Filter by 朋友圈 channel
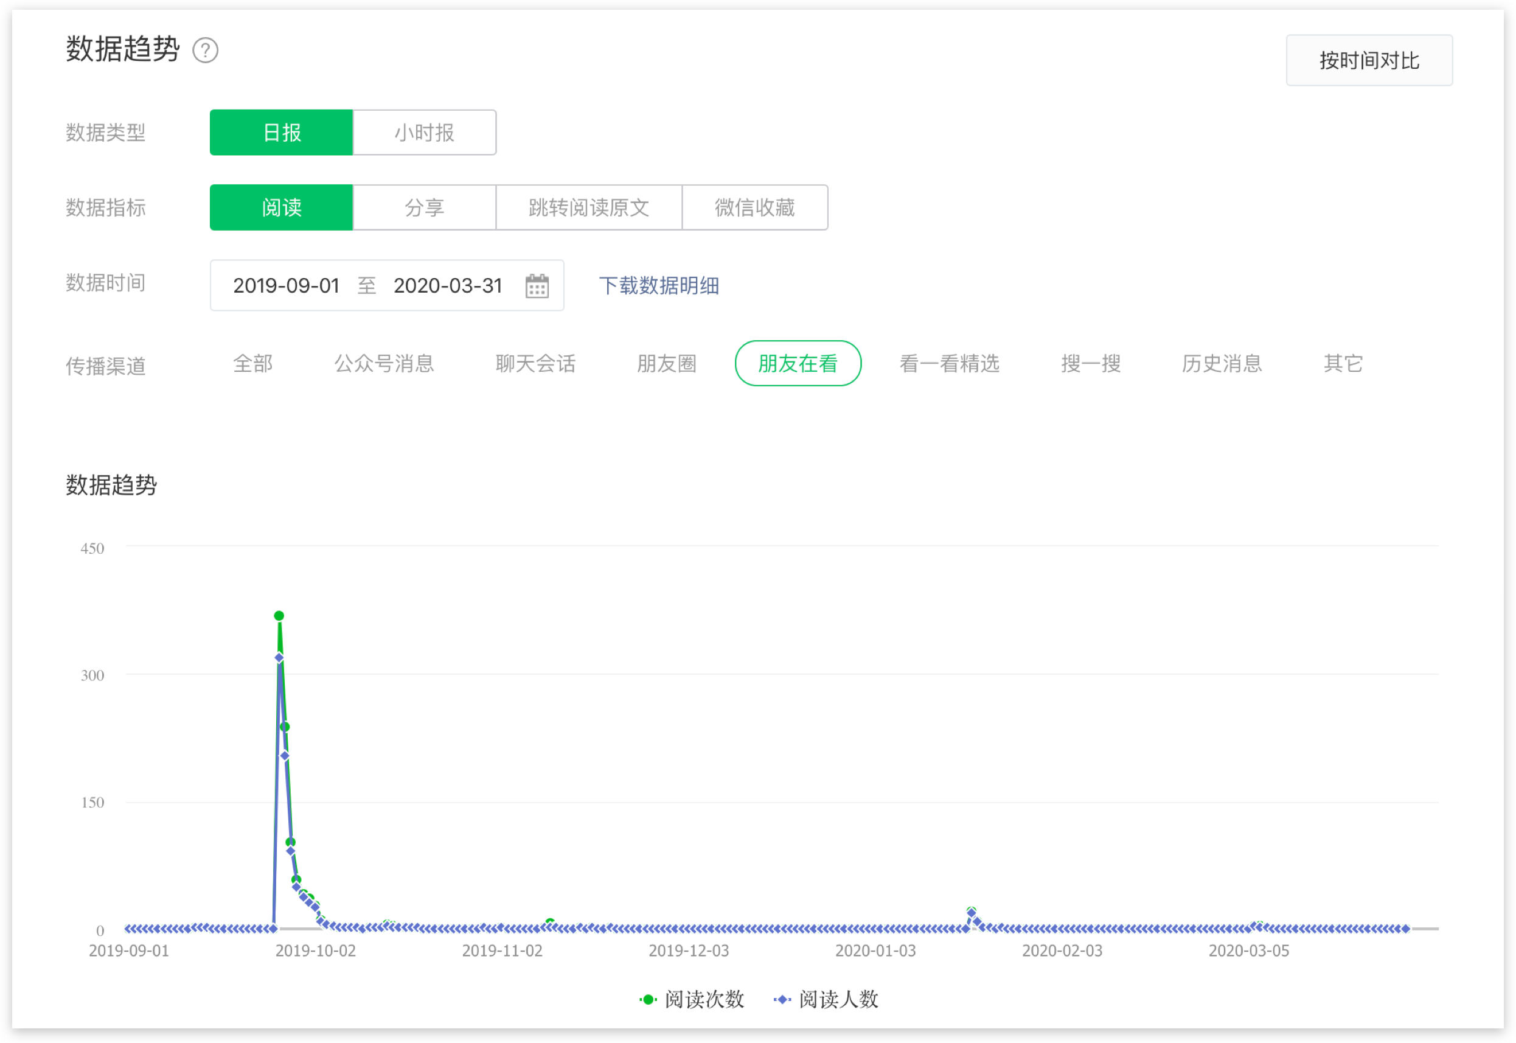 (x=666, y=363)
